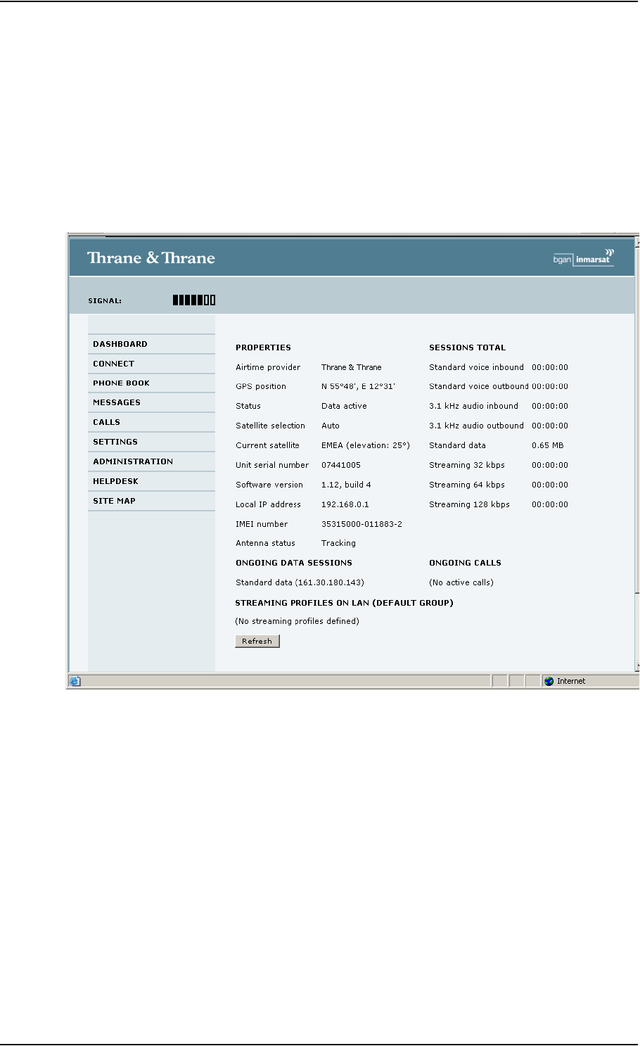Image resolution: width=640 pixels, height=1046 pixels.
Task: Click the Tracking antenna status value
Action: (338, 543)
